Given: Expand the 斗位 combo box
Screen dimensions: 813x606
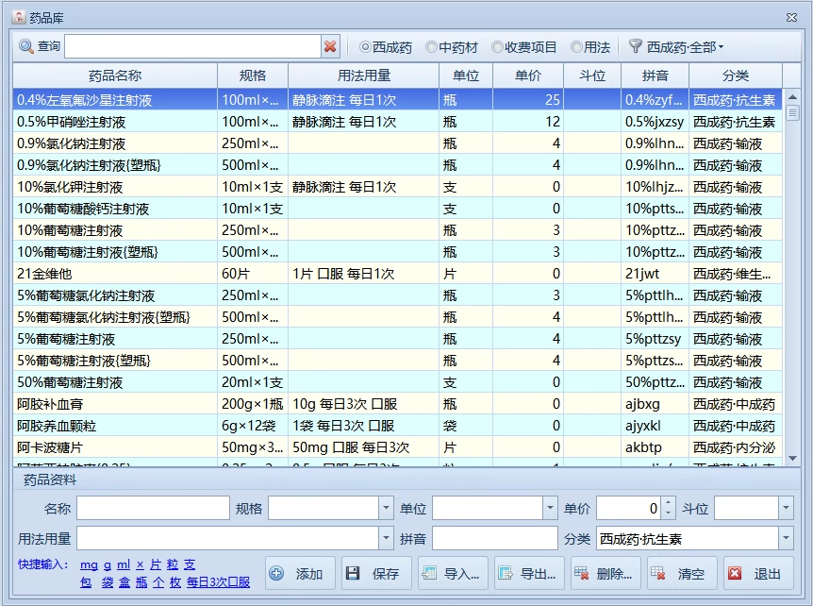Looking at the screenshot, I should pyautogui.click(x=786, y=508).
